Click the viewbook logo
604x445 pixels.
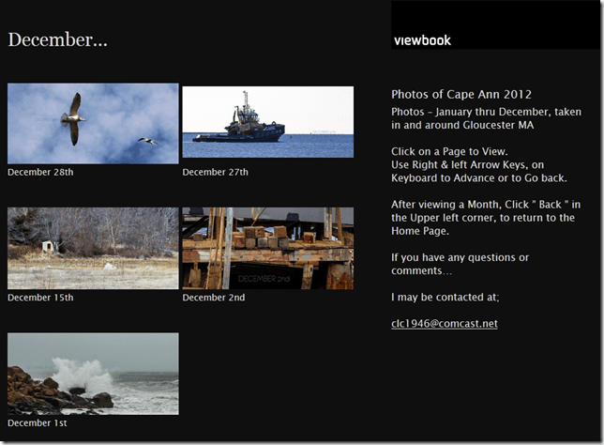tap(422, 40)
